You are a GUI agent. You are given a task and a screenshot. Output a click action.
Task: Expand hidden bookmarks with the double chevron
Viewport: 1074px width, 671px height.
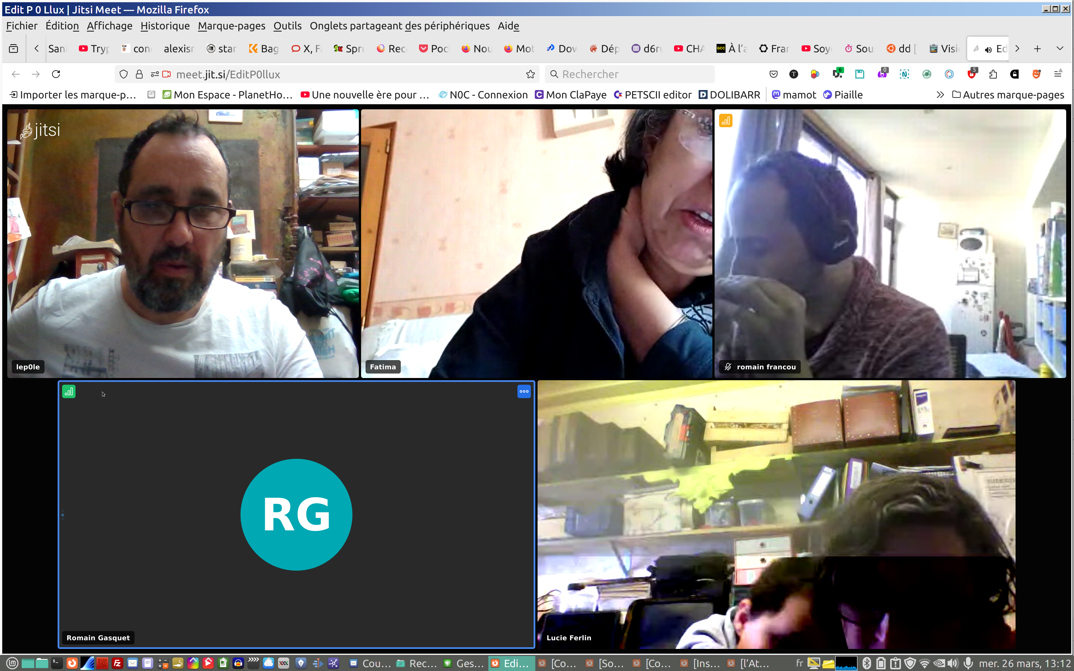tap(940, 94)
